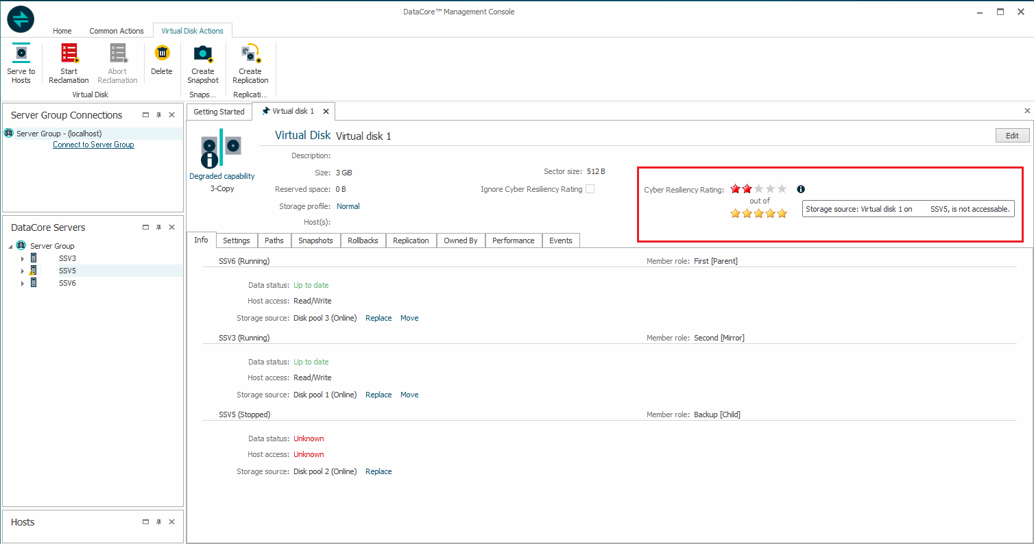Maximize the DataCore Servers panel
Screen dimensions: 1034x544
pos(145,227)
